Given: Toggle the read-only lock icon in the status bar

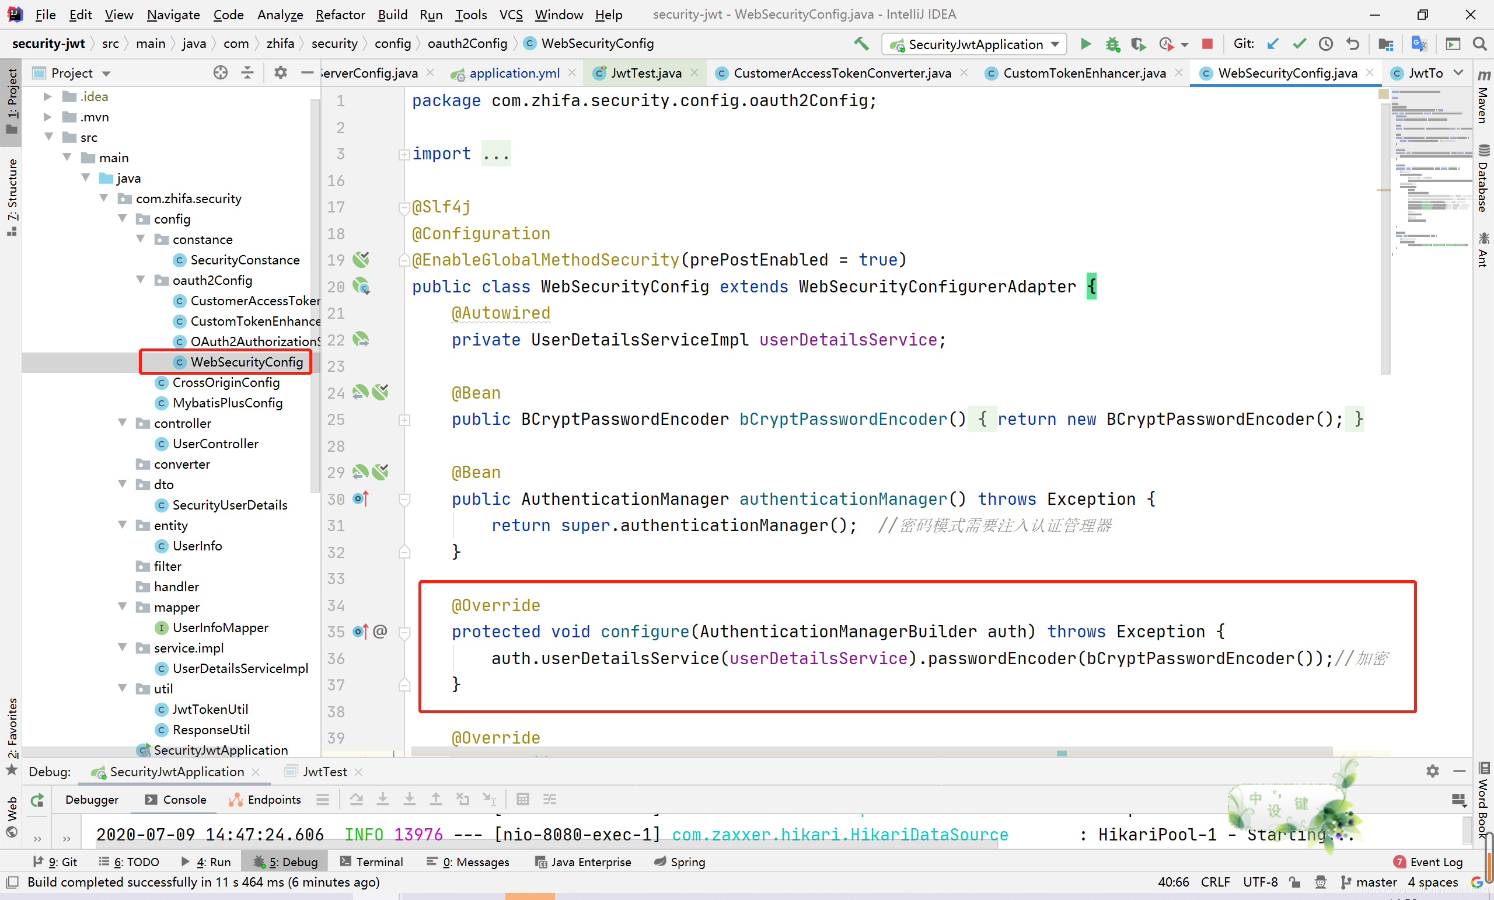Looking at the screenshot, I should tap(1294, 882).
